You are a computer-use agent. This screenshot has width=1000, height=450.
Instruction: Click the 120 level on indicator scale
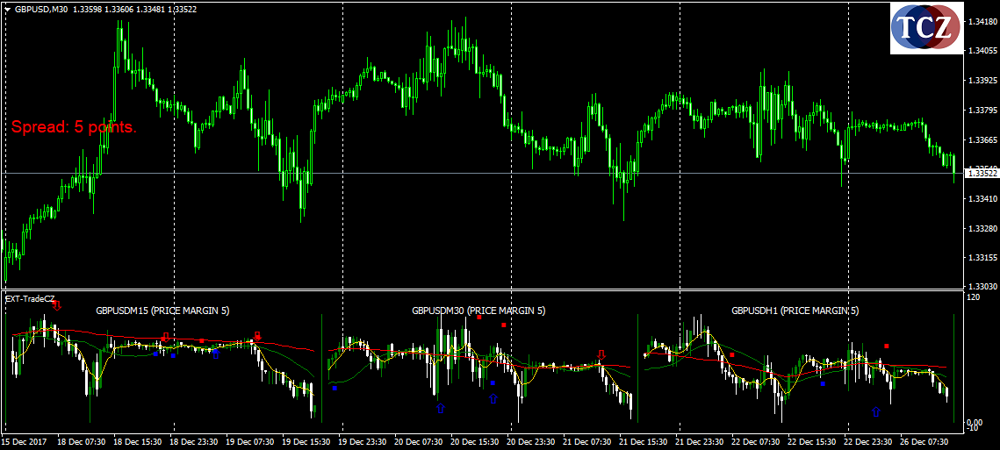(x=973, y=298)
